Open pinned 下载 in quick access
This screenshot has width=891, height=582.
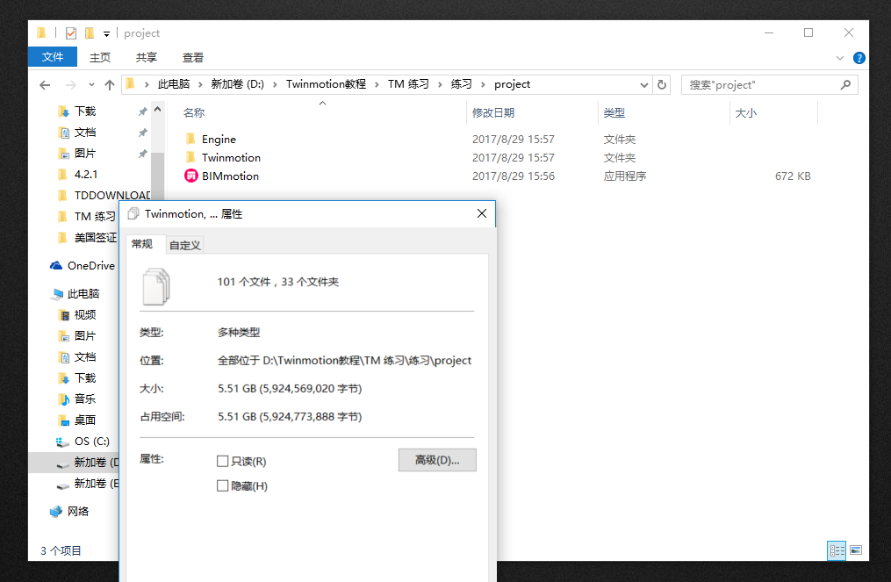(x=76, y=111)
